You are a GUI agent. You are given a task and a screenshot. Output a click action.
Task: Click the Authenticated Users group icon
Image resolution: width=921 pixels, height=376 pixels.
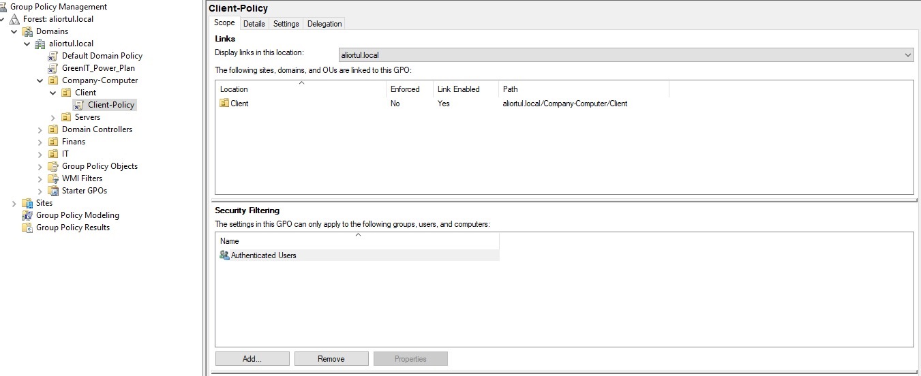click(x=224, y=255)
